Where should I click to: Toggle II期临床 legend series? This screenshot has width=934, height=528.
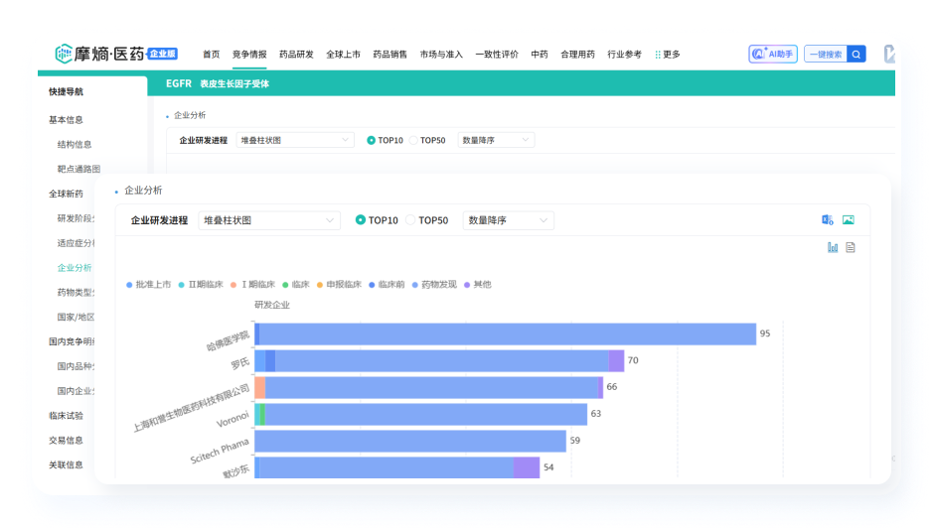[x=201, y=285]
